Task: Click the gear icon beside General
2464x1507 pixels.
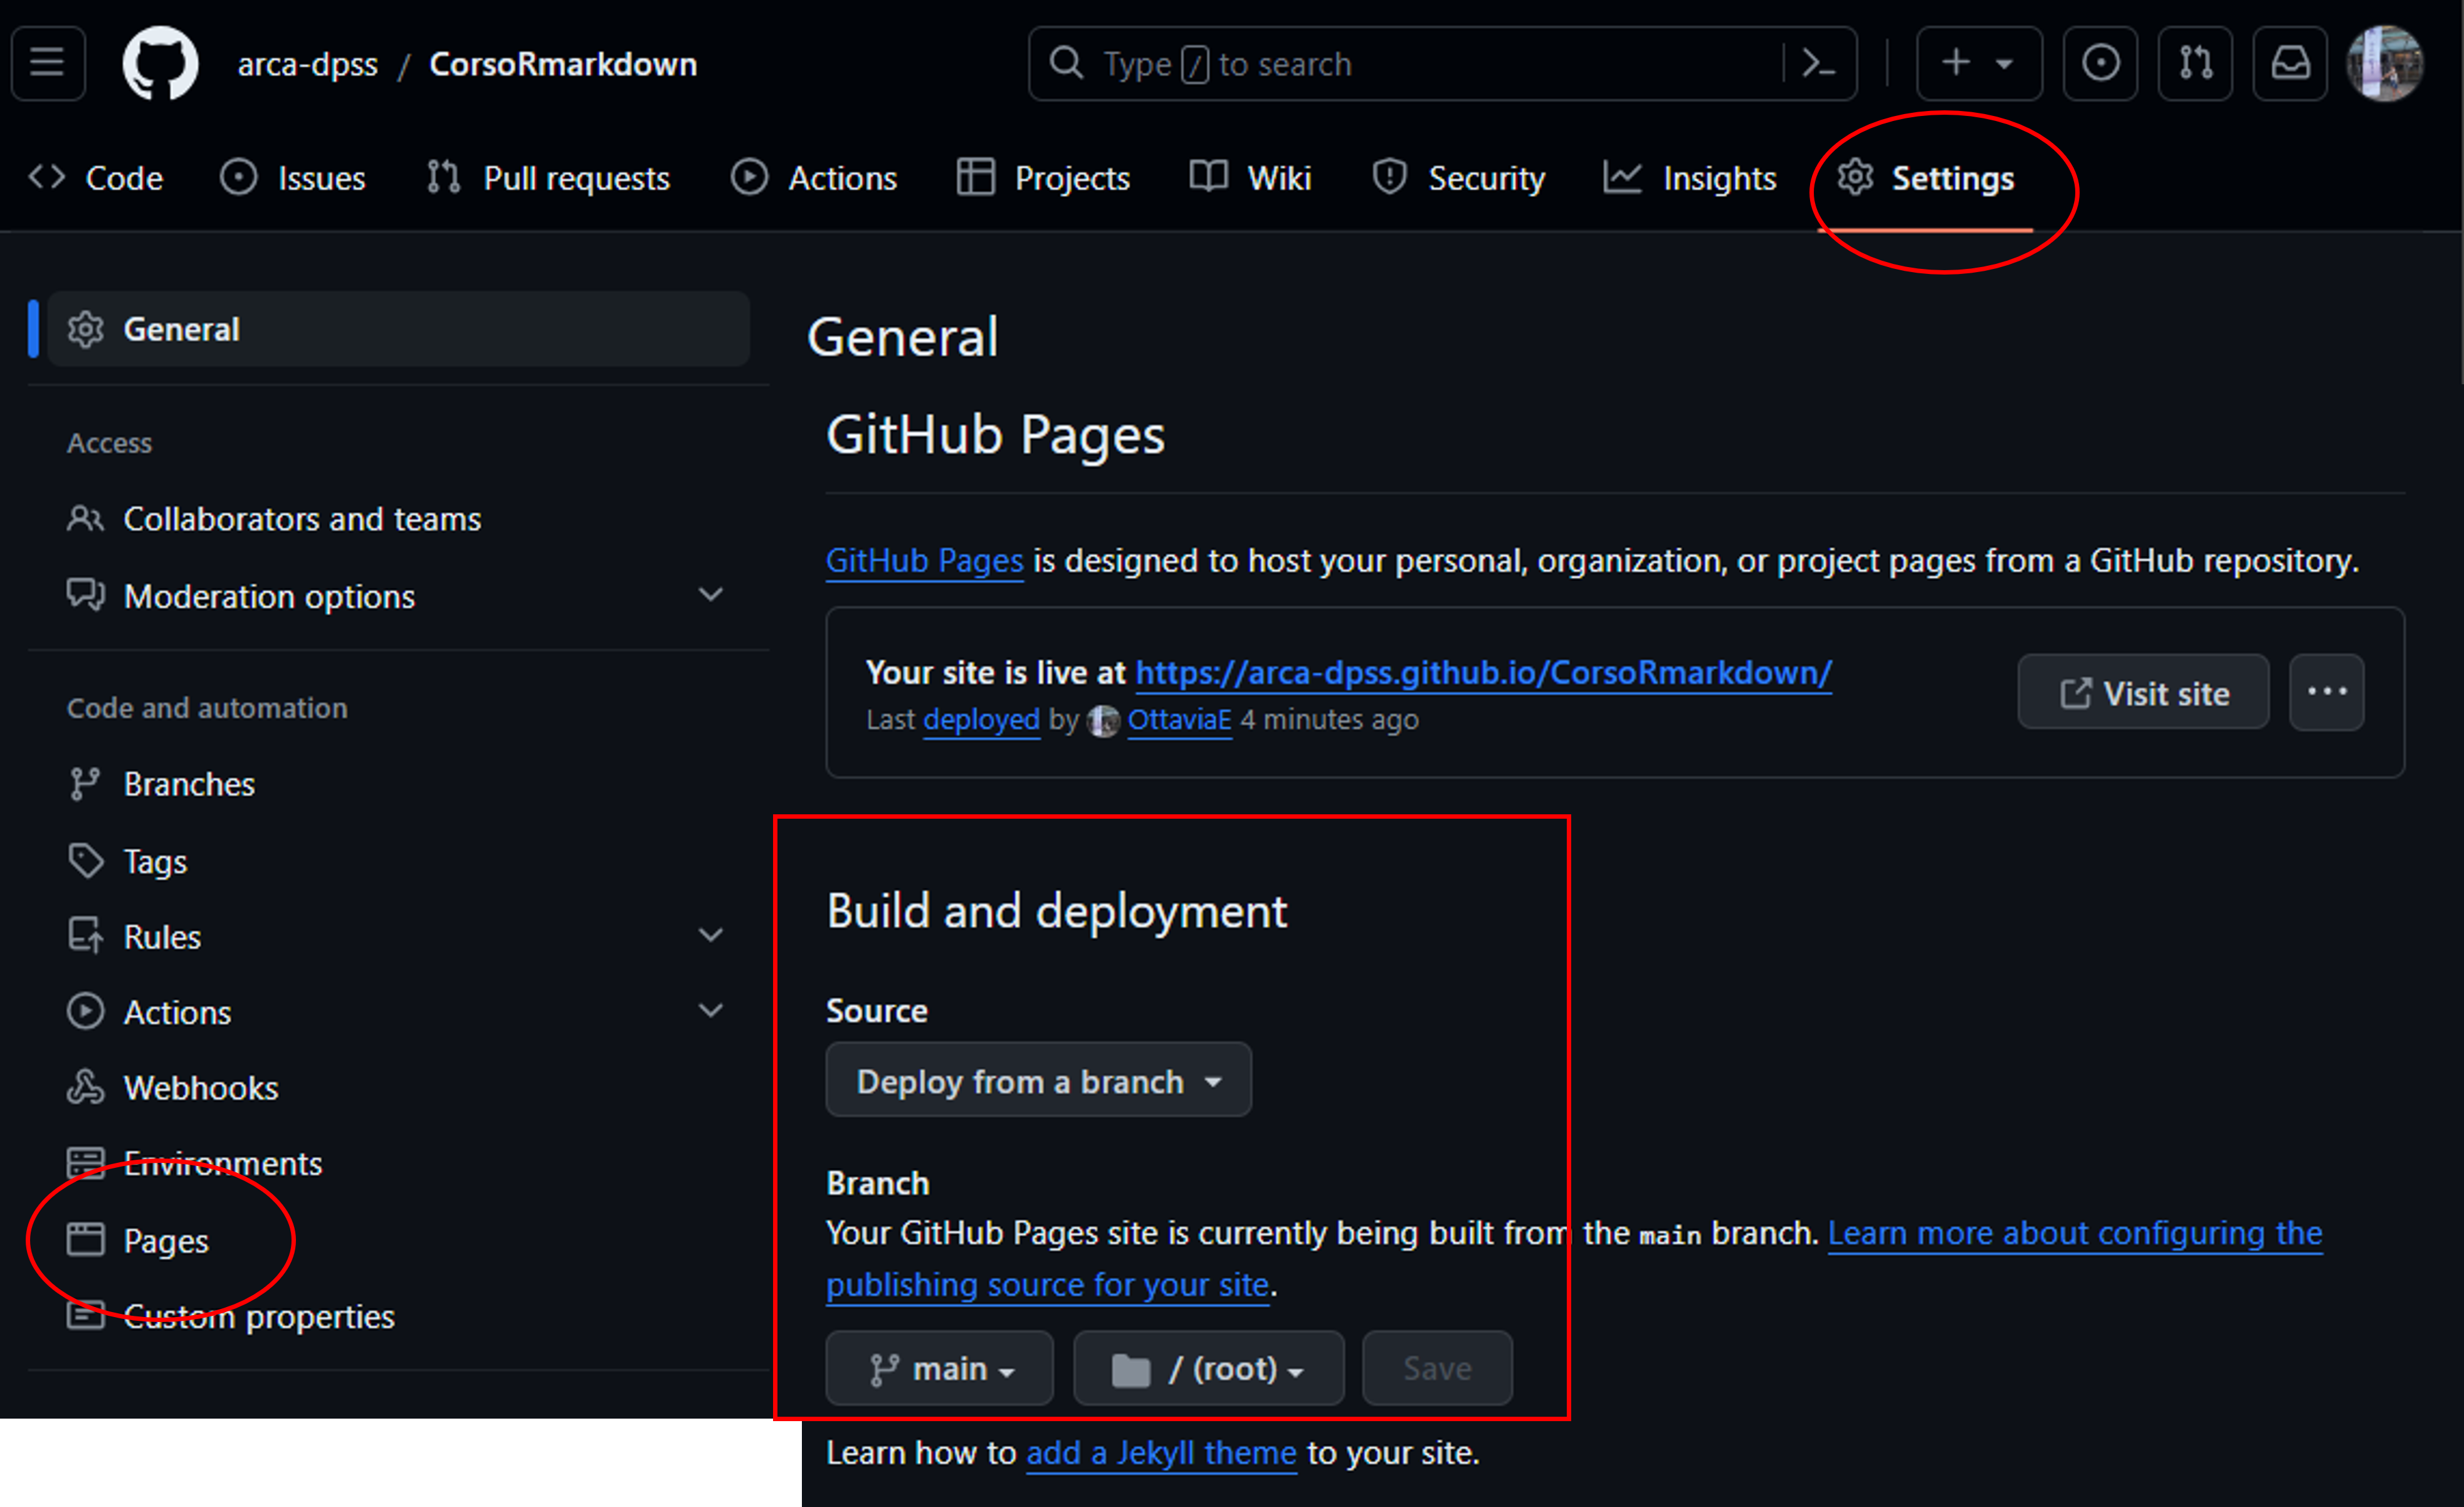Action: click(85, 329)
